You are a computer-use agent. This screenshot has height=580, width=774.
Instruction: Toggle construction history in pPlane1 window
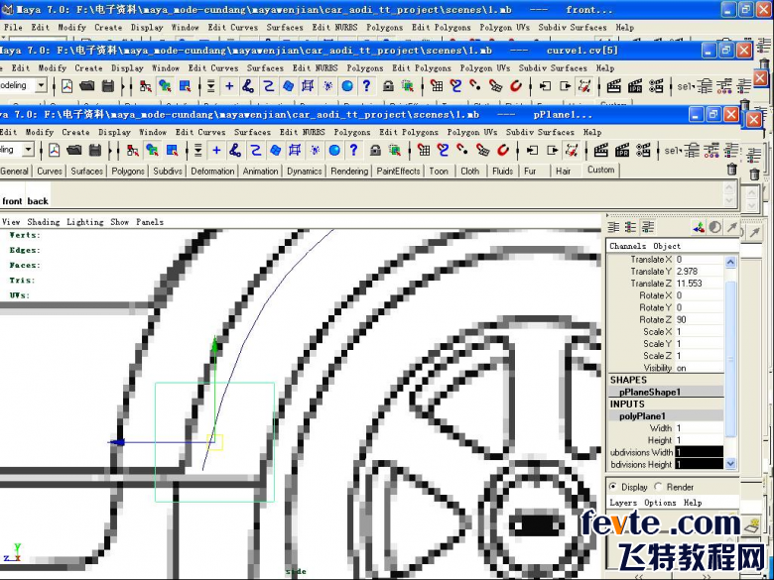[573, 150]
